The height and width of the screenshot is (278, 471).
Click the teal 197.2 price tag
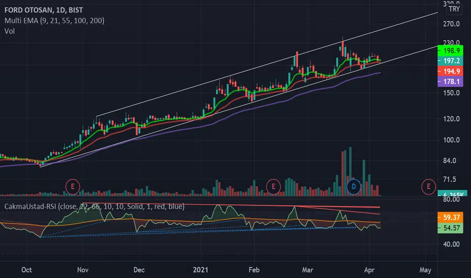pyautogui.click(x=450, y=61)
